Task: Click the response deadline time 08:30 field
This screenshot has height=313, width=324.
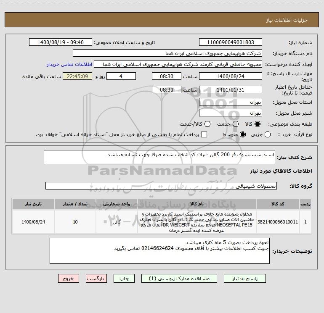Action: click(x=167, y=76)
